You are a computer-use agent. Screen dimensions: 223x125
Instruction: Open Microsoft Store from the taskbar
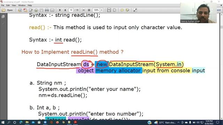tap(39, 122)
